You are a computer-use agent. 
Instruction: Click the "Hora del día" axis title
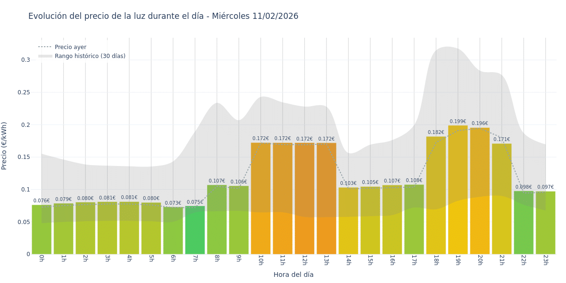pos(293,275)
